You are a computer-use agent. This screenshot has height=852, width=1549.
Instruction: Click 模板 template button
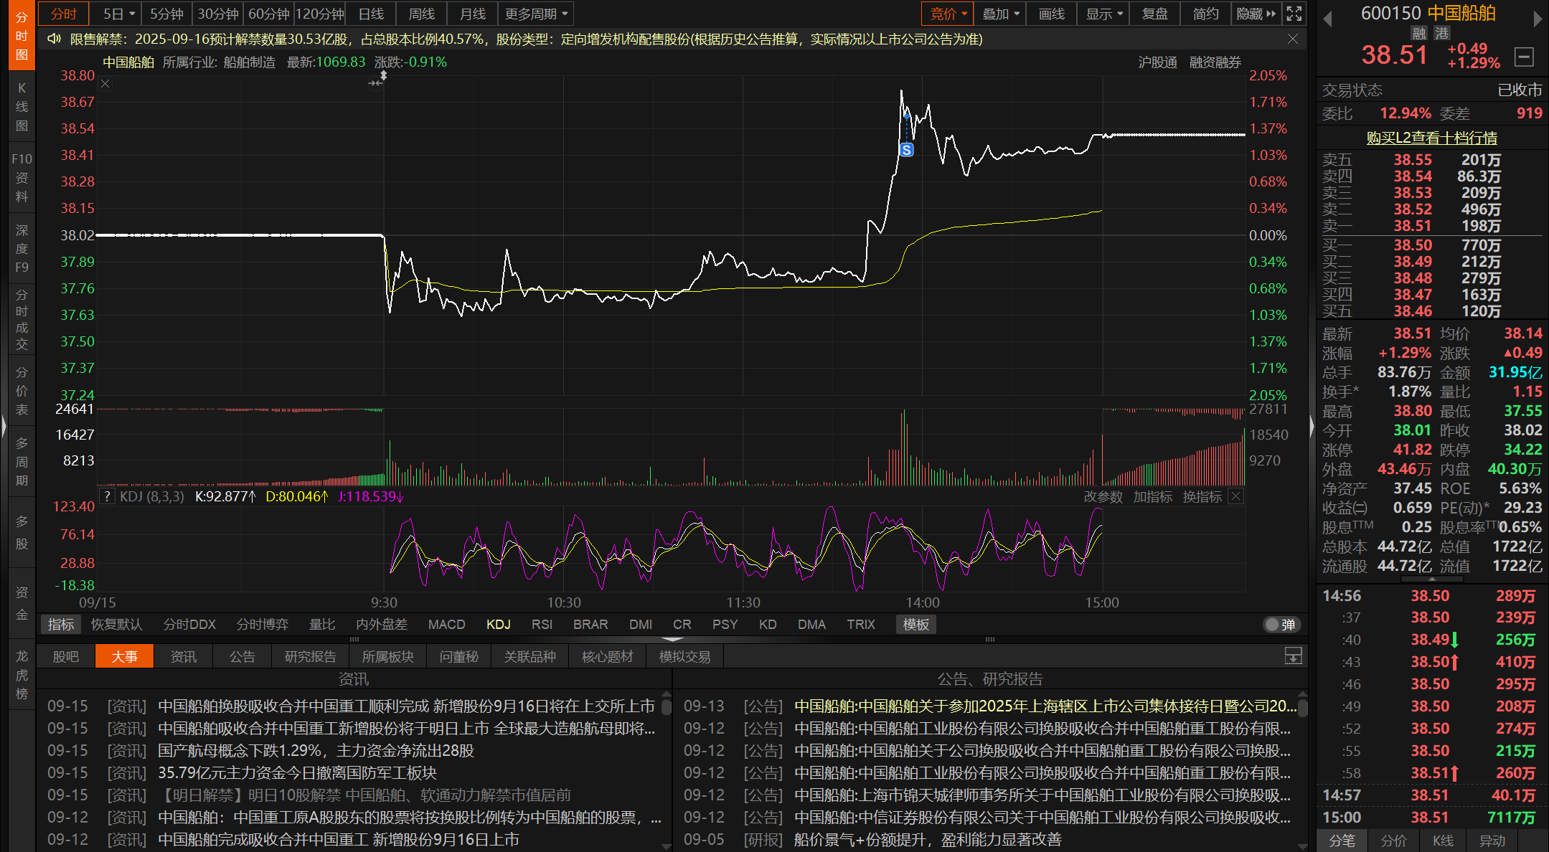(916, 625)
